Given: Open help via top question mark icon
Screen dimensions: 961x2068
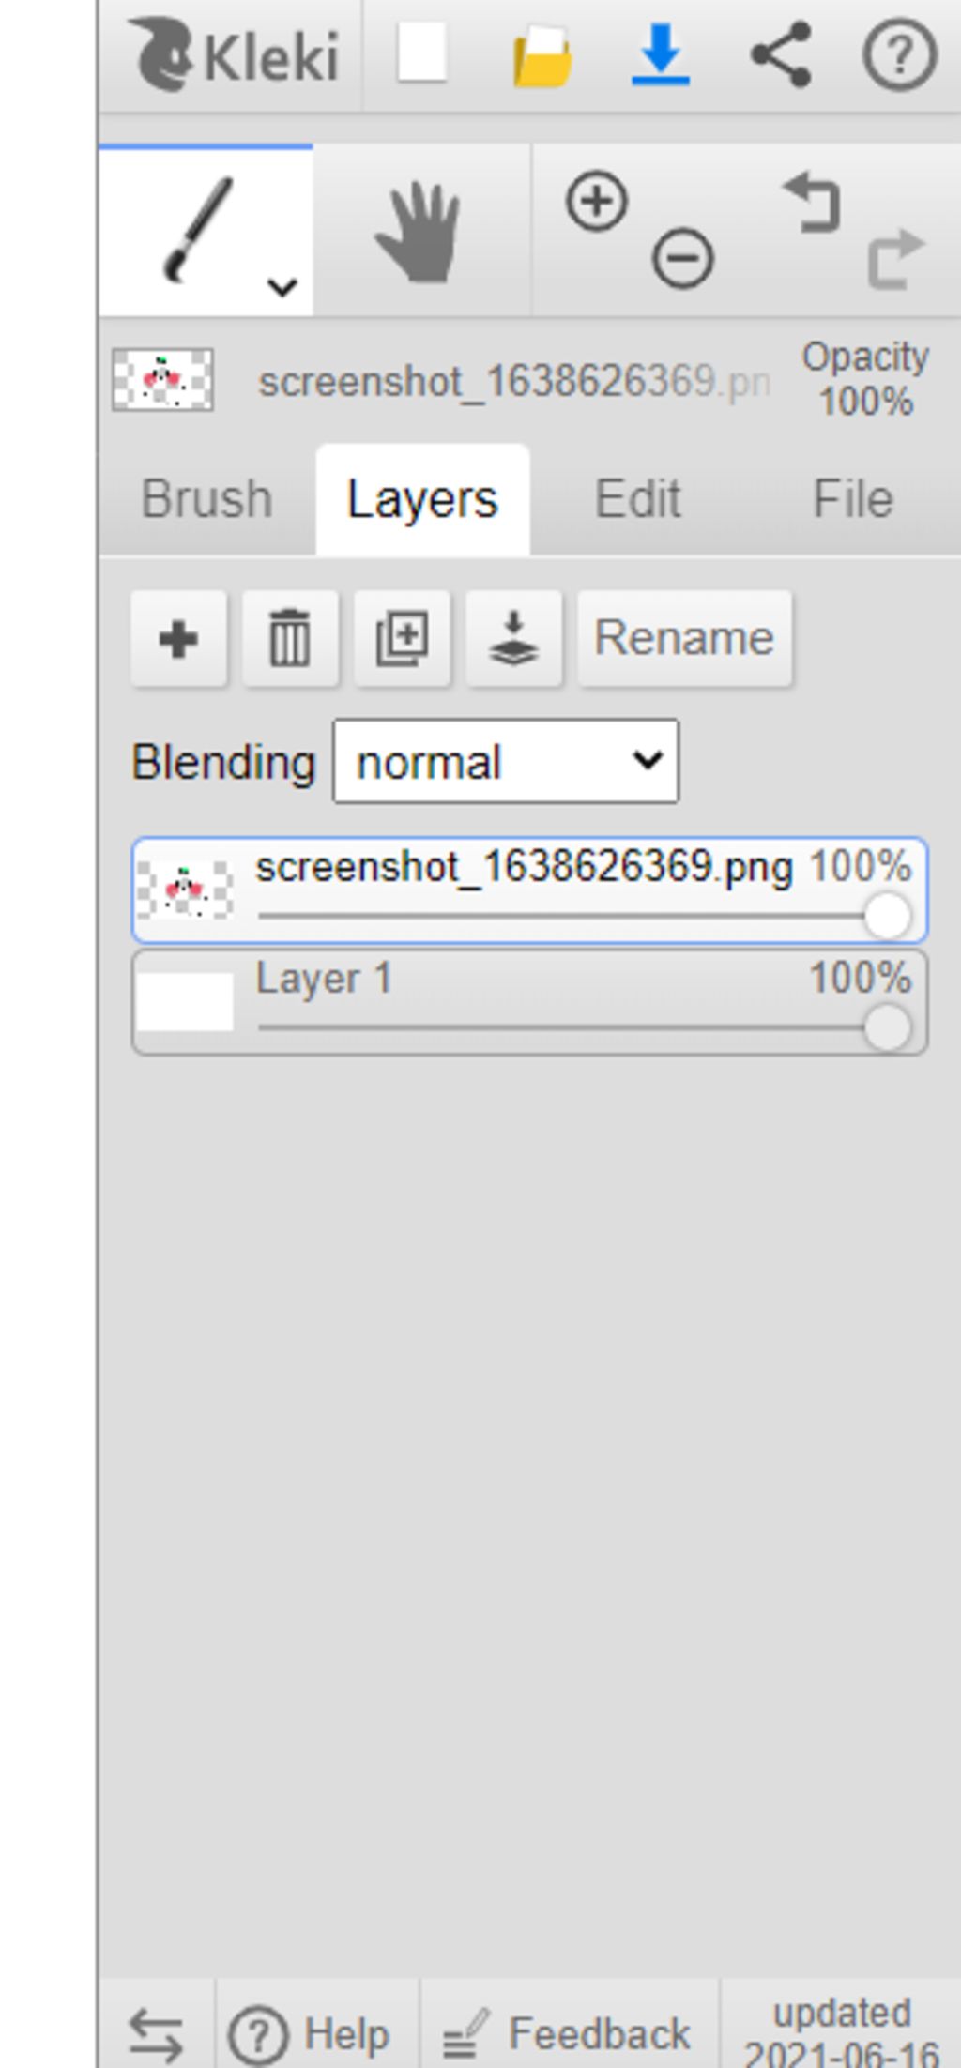Looking at the screenshot, I should tap(899, 56).
